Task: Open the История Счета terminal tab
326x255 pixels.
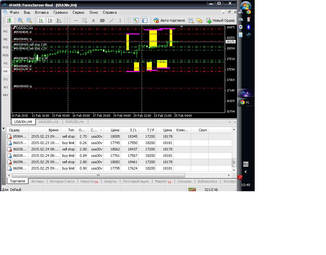Action: click(62, 181)
